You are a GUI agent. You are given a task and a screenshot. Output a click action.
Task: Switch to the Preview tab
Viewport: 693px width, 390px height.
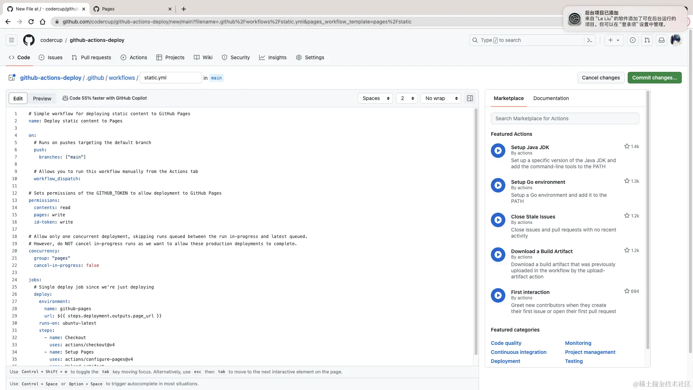click(x=42, y=99)
